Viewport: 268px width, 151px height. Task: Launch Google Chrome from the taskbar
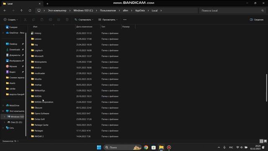click(146, 147)
